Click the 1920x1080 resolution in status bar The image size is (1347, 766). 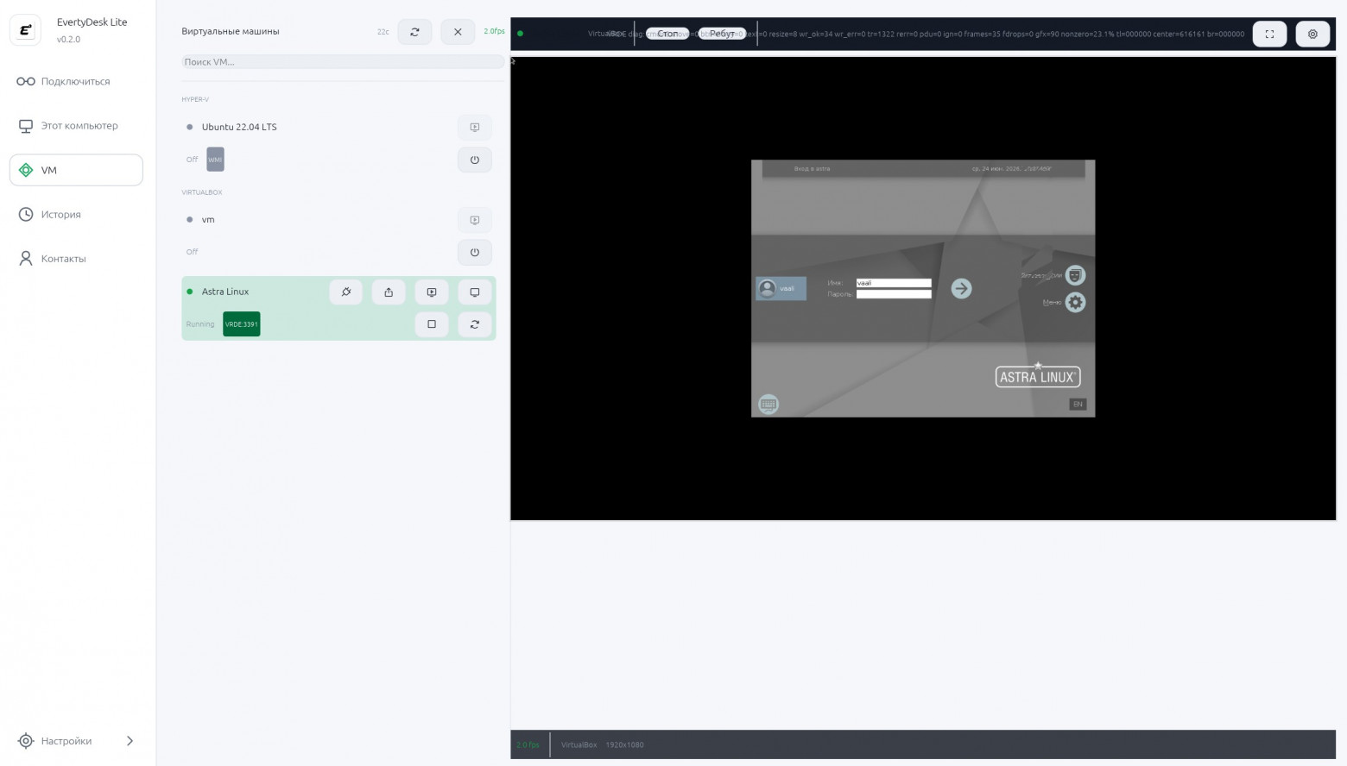point(624,745)
